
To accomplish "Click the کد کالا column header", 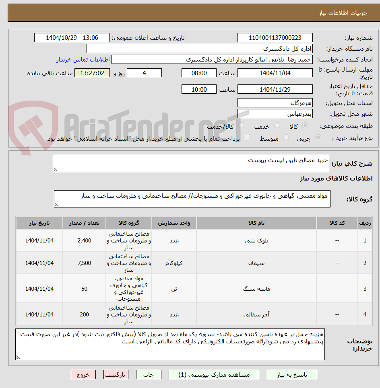I will coord(337,223).
